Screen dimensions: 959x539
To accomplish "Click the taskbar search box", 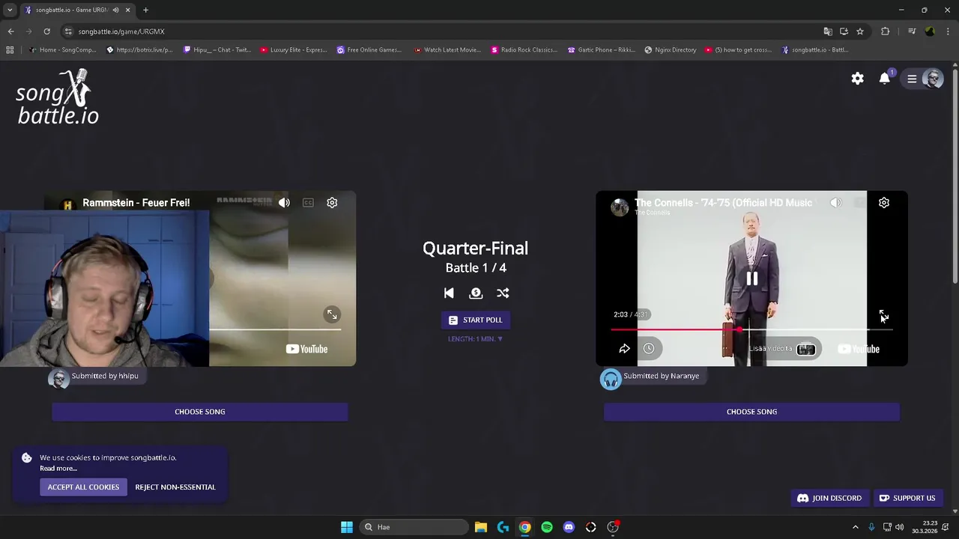I will pyautogui.click(x=413, y=527).
